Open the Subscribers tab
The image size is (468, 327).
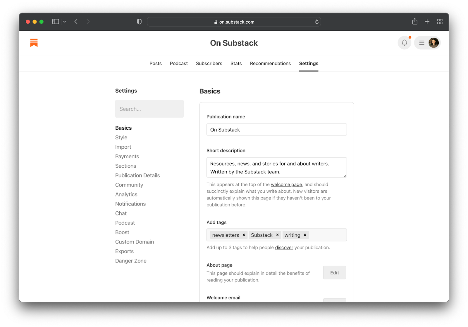(209, 63)
